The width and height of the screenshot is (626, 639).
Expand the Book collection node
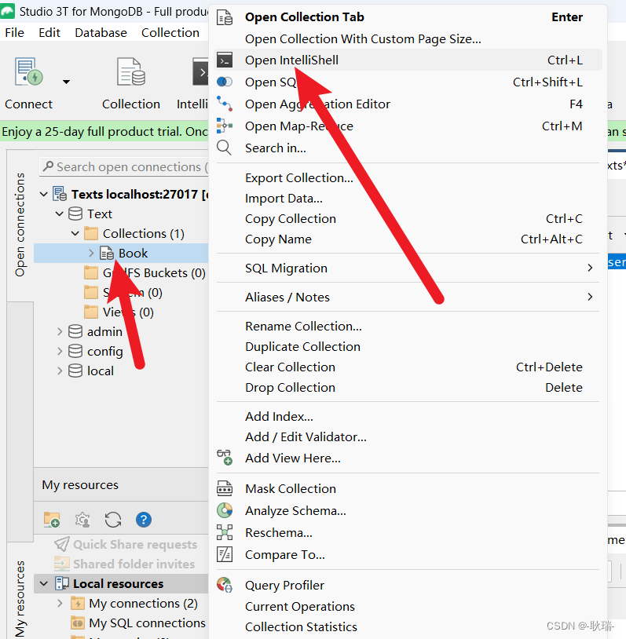pos(91,253)
